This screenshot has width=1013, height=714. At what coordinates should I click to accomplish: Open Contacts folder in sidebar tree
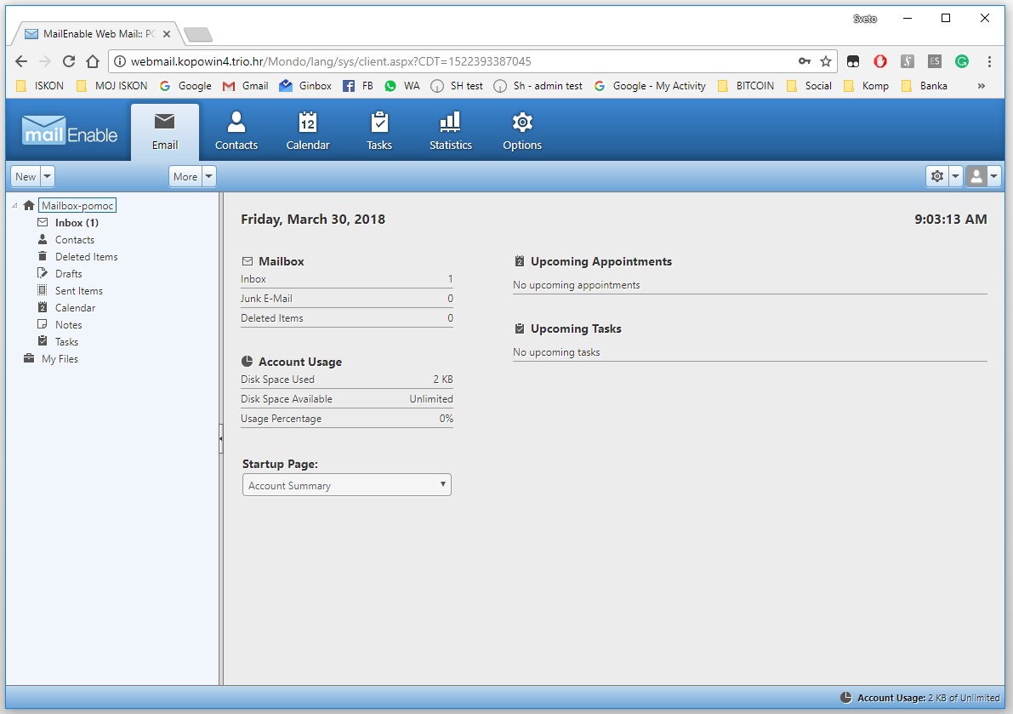pos(75,240)
